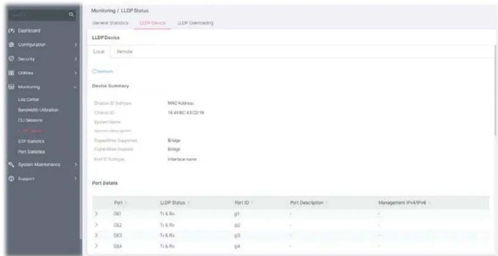Select the LLDP Device tab
498x256 pixels.
pyautogui.click(x=152, y=23)
